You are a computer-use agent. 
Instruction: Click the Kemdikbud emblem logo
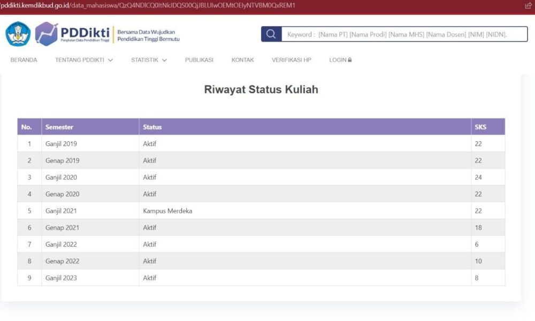pos(18,34)
